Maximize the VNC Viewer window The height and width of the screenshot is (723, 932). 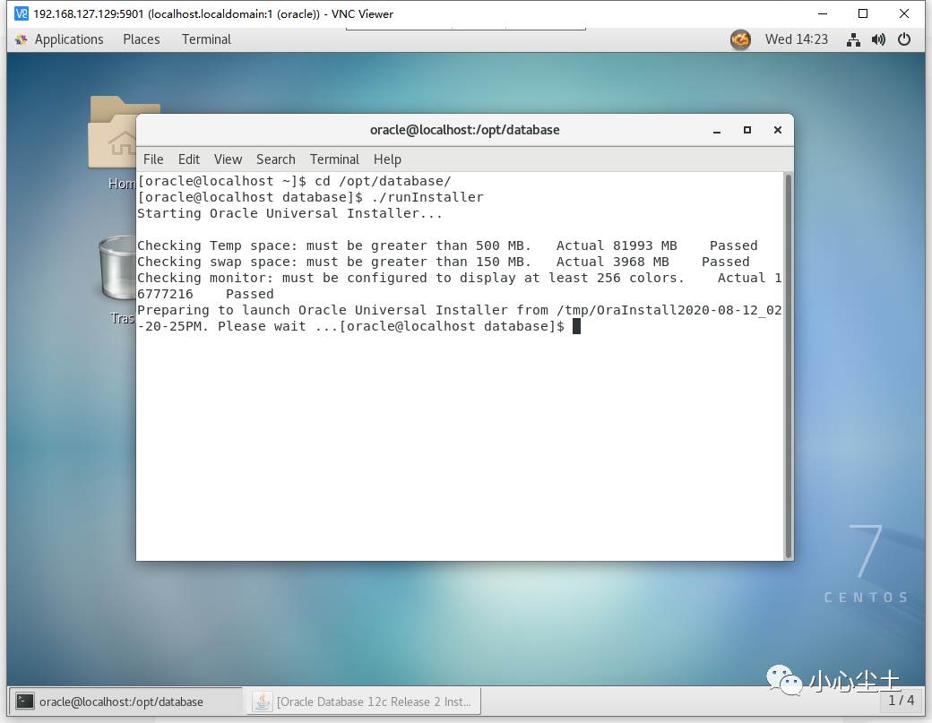tap(863, 13)
